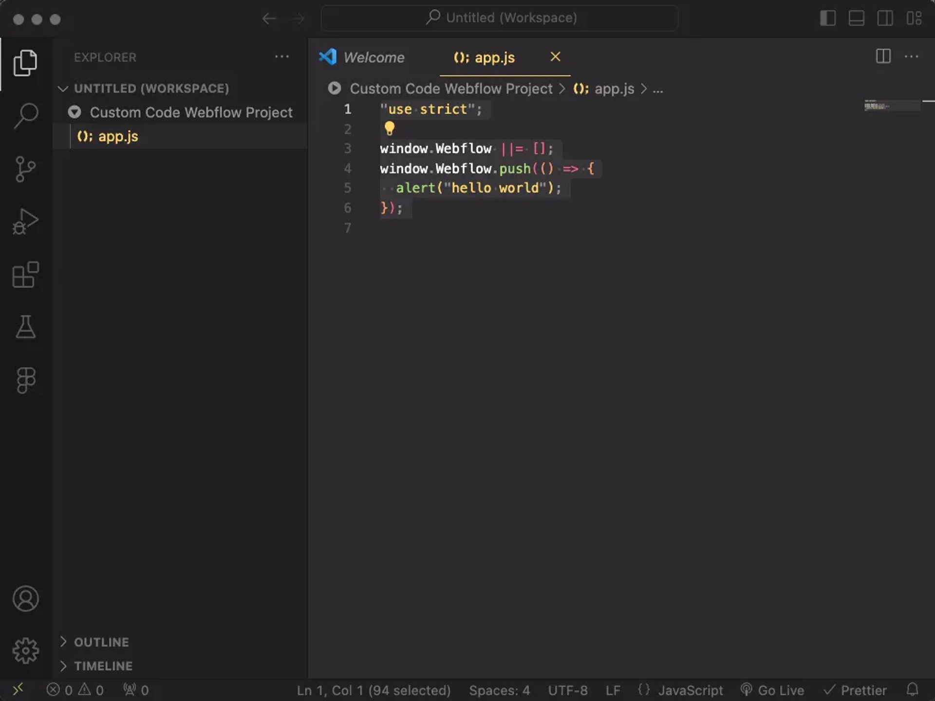Click the Visual Studio Code logo on the Welcome tab
The height and width of the screenshot is (701, 935).
pos(328,57)
